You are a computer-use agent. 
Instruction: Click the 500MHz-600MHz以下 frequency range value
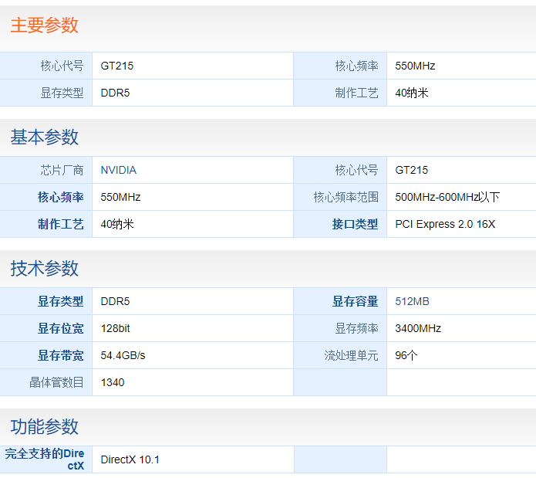click(447, 197)
